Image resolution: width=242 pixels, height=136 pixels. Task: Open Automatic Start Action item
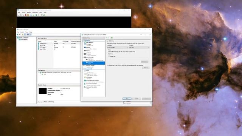tap(92, 84)
